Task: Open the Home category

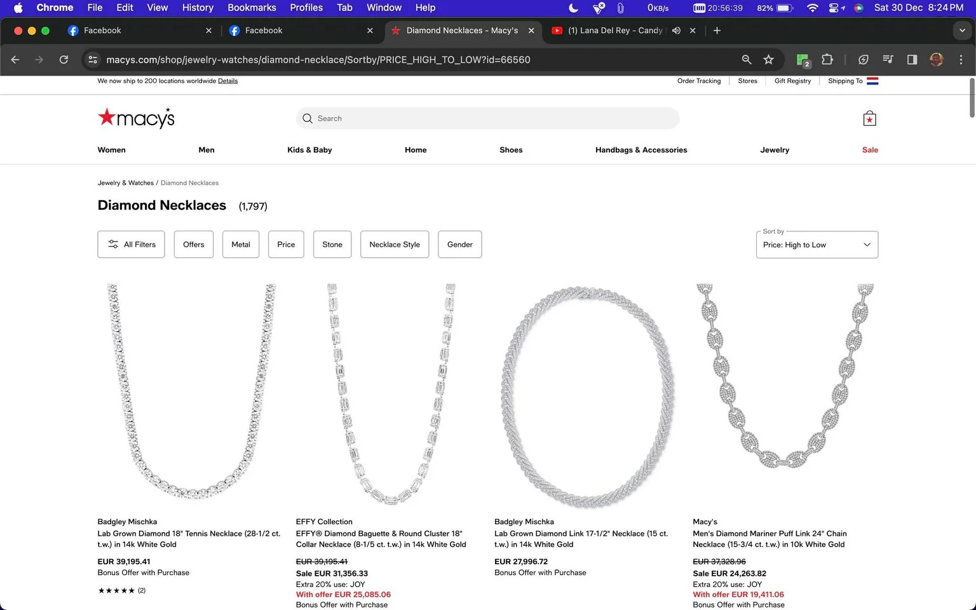Action: tap(416, 150)
